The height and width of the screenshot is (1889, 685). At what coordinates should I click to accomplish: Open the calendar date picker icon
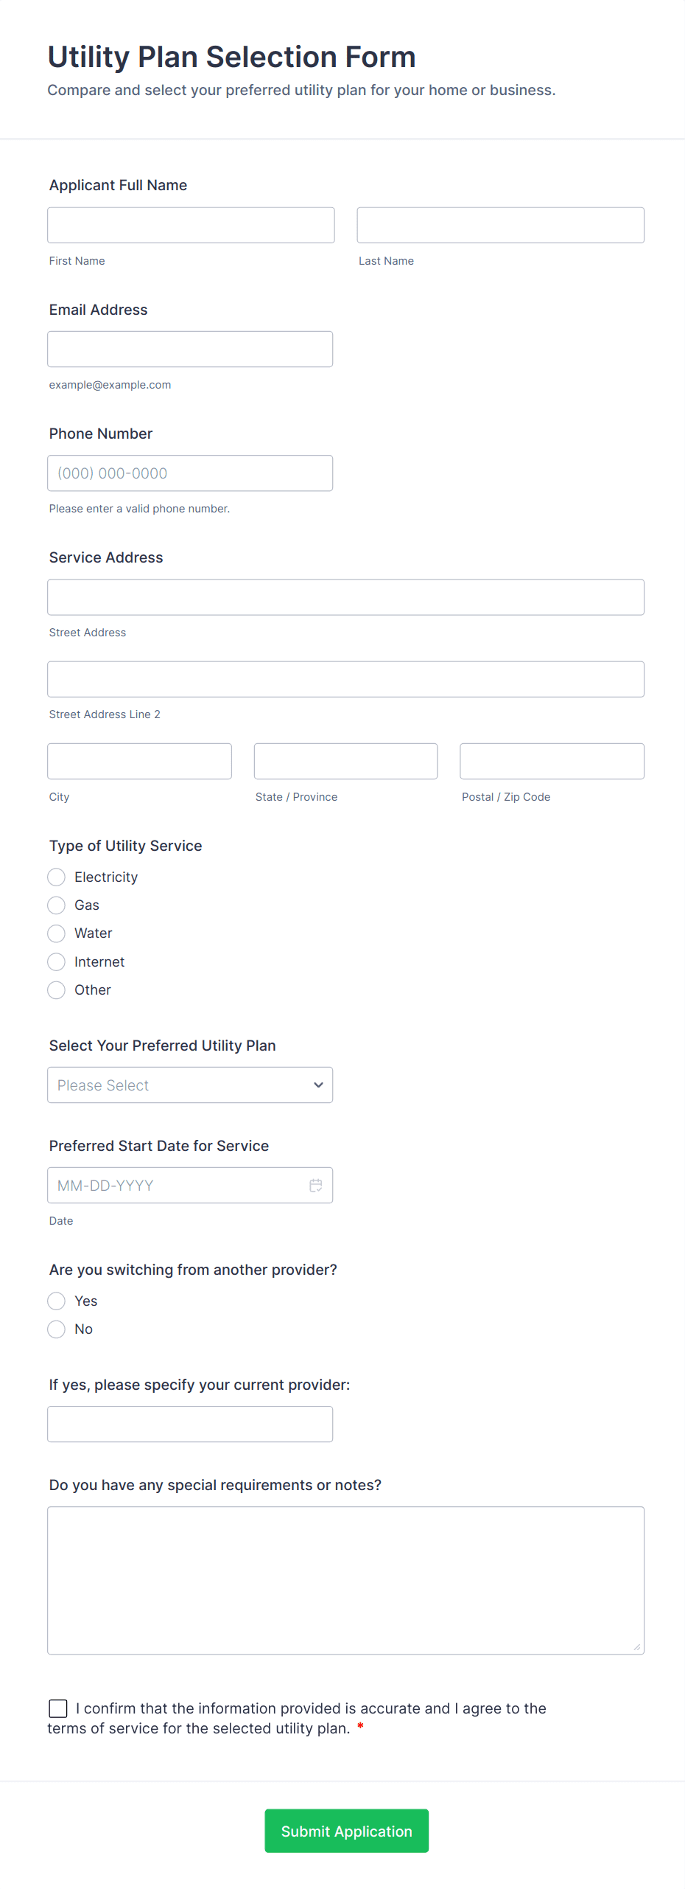316,1185
